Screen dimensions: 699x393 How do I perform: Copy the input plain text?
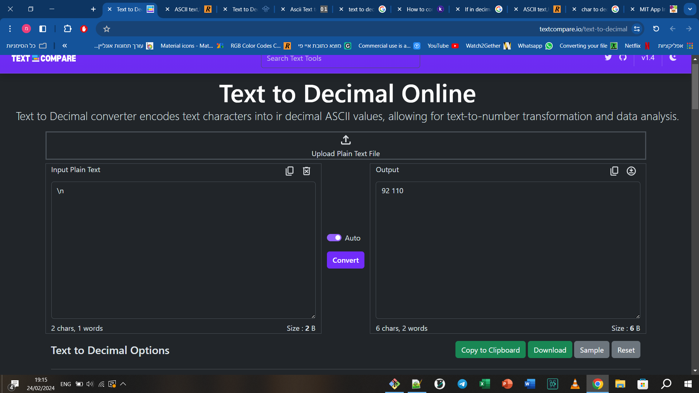[289, 171]
